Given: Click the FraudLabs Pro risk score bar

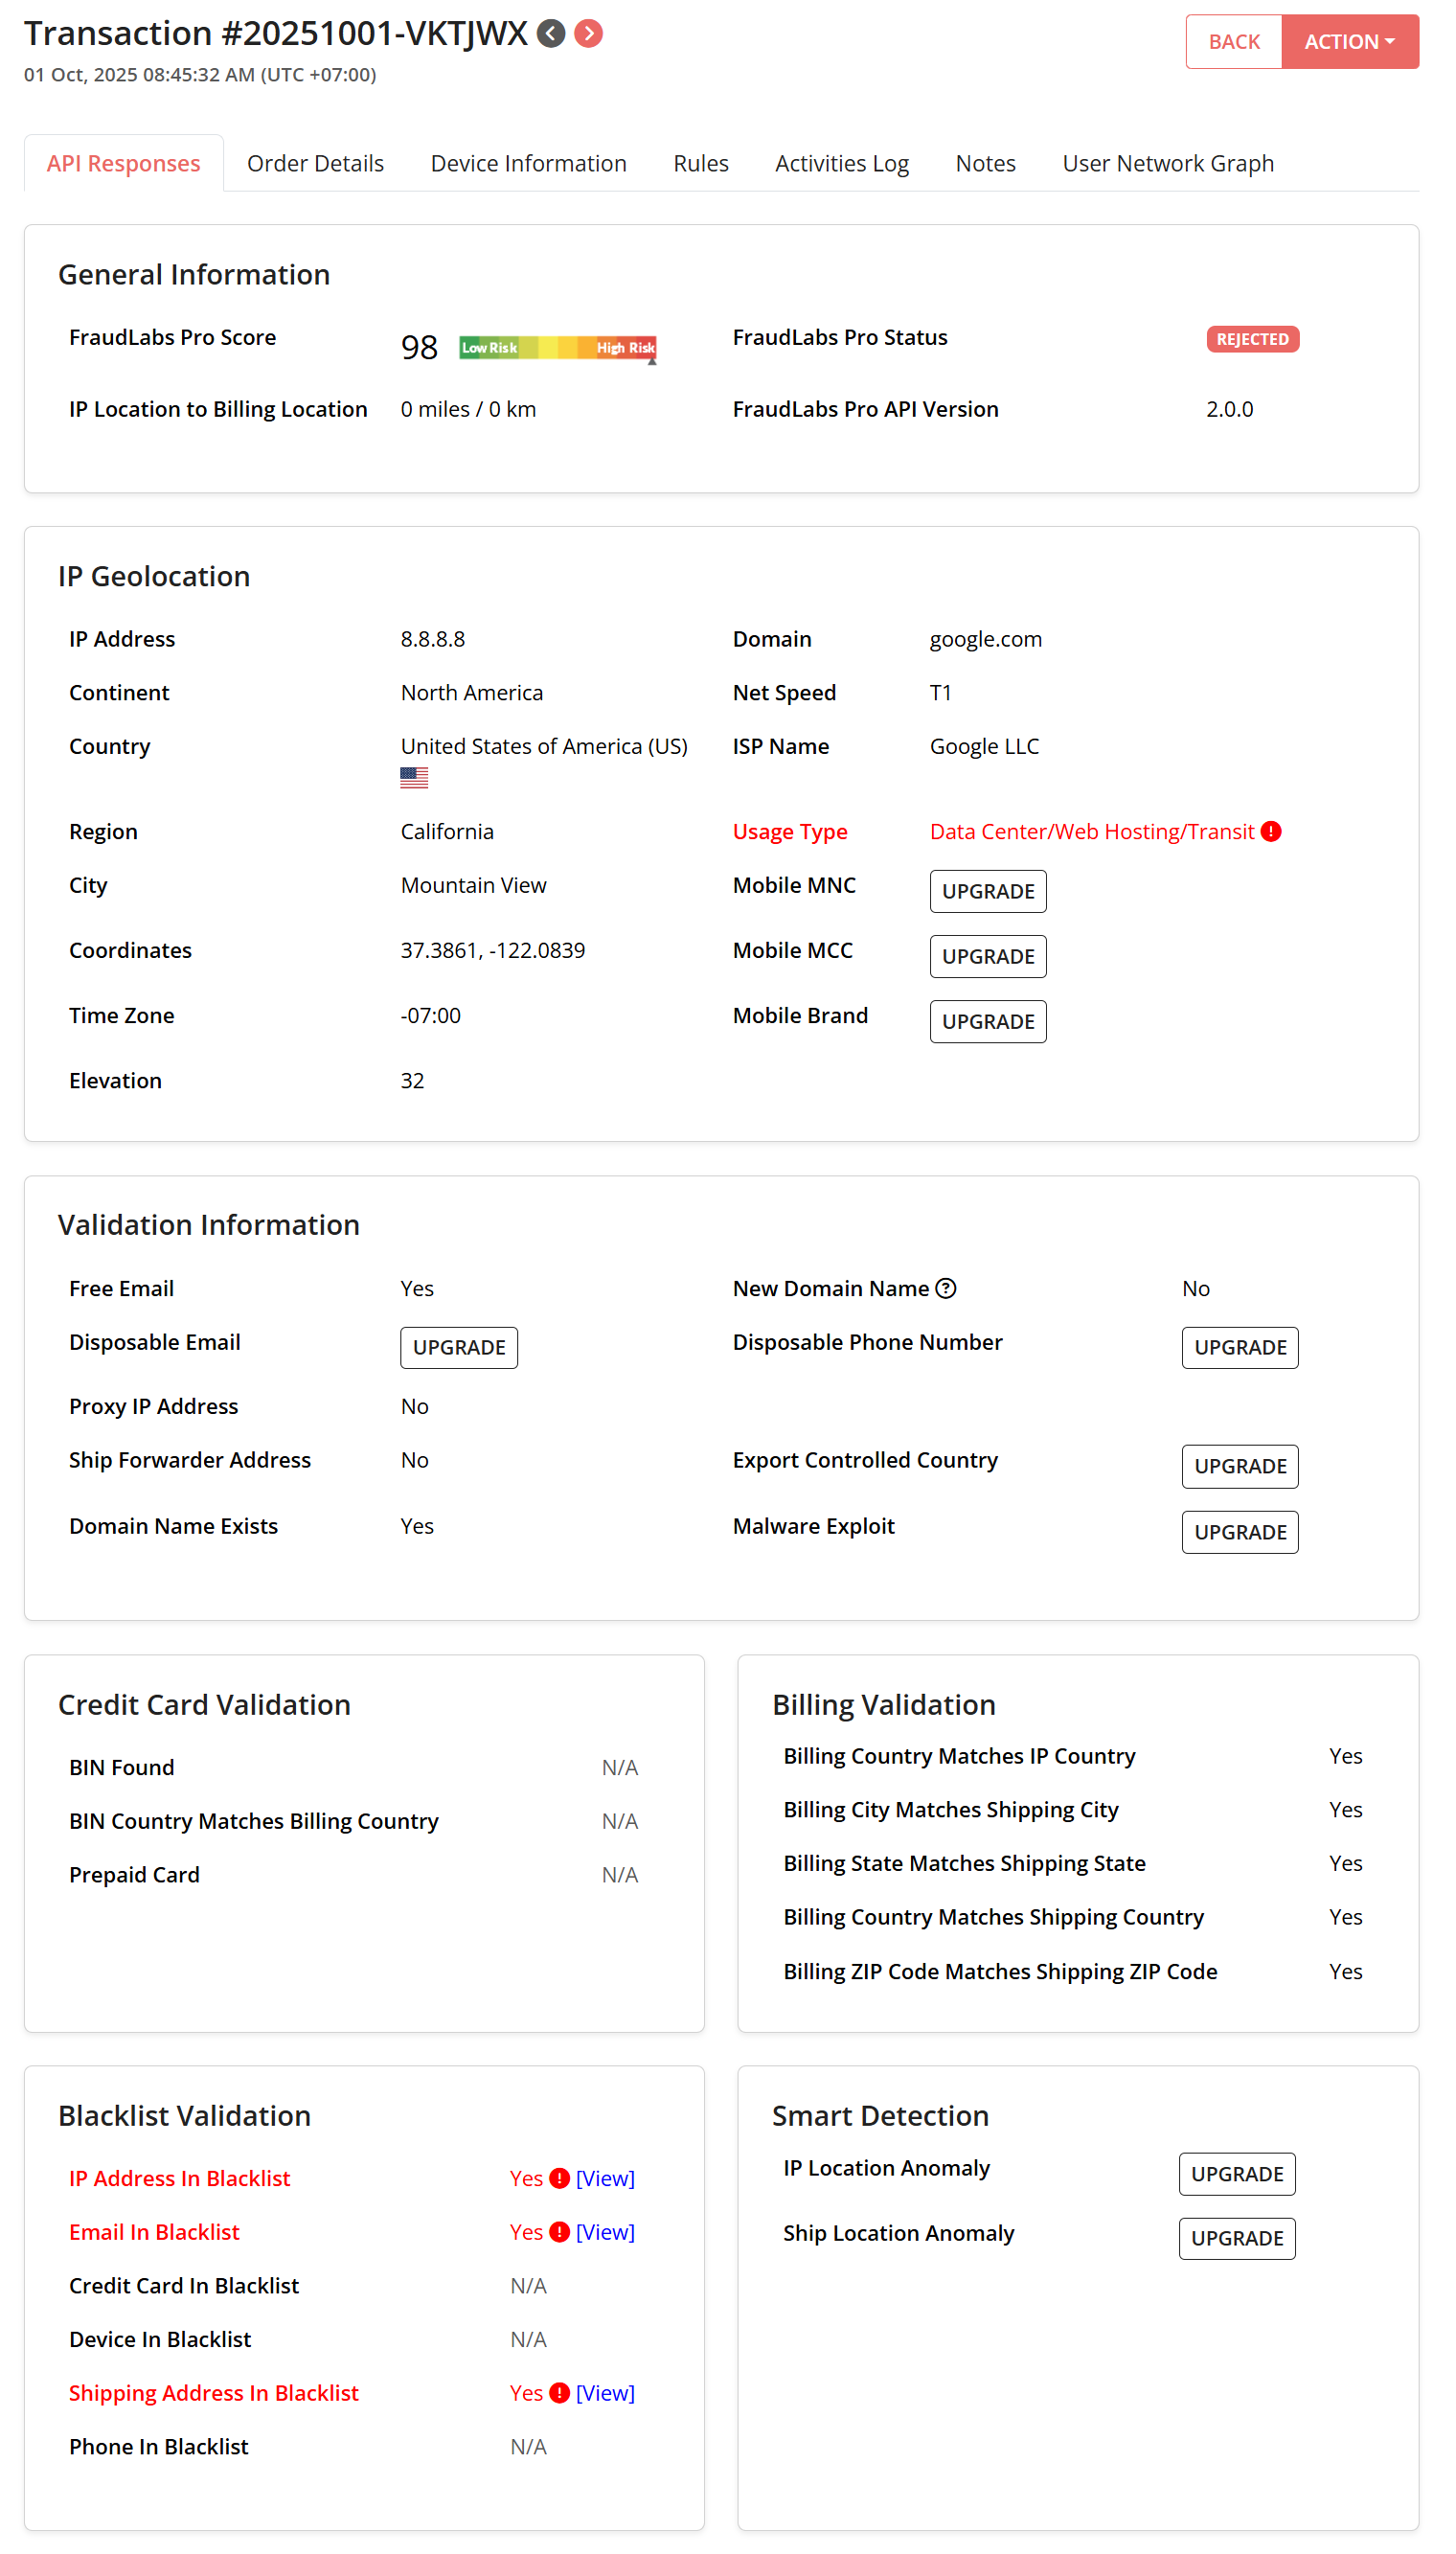Looking at the screenshot, I should coord(557,348).
